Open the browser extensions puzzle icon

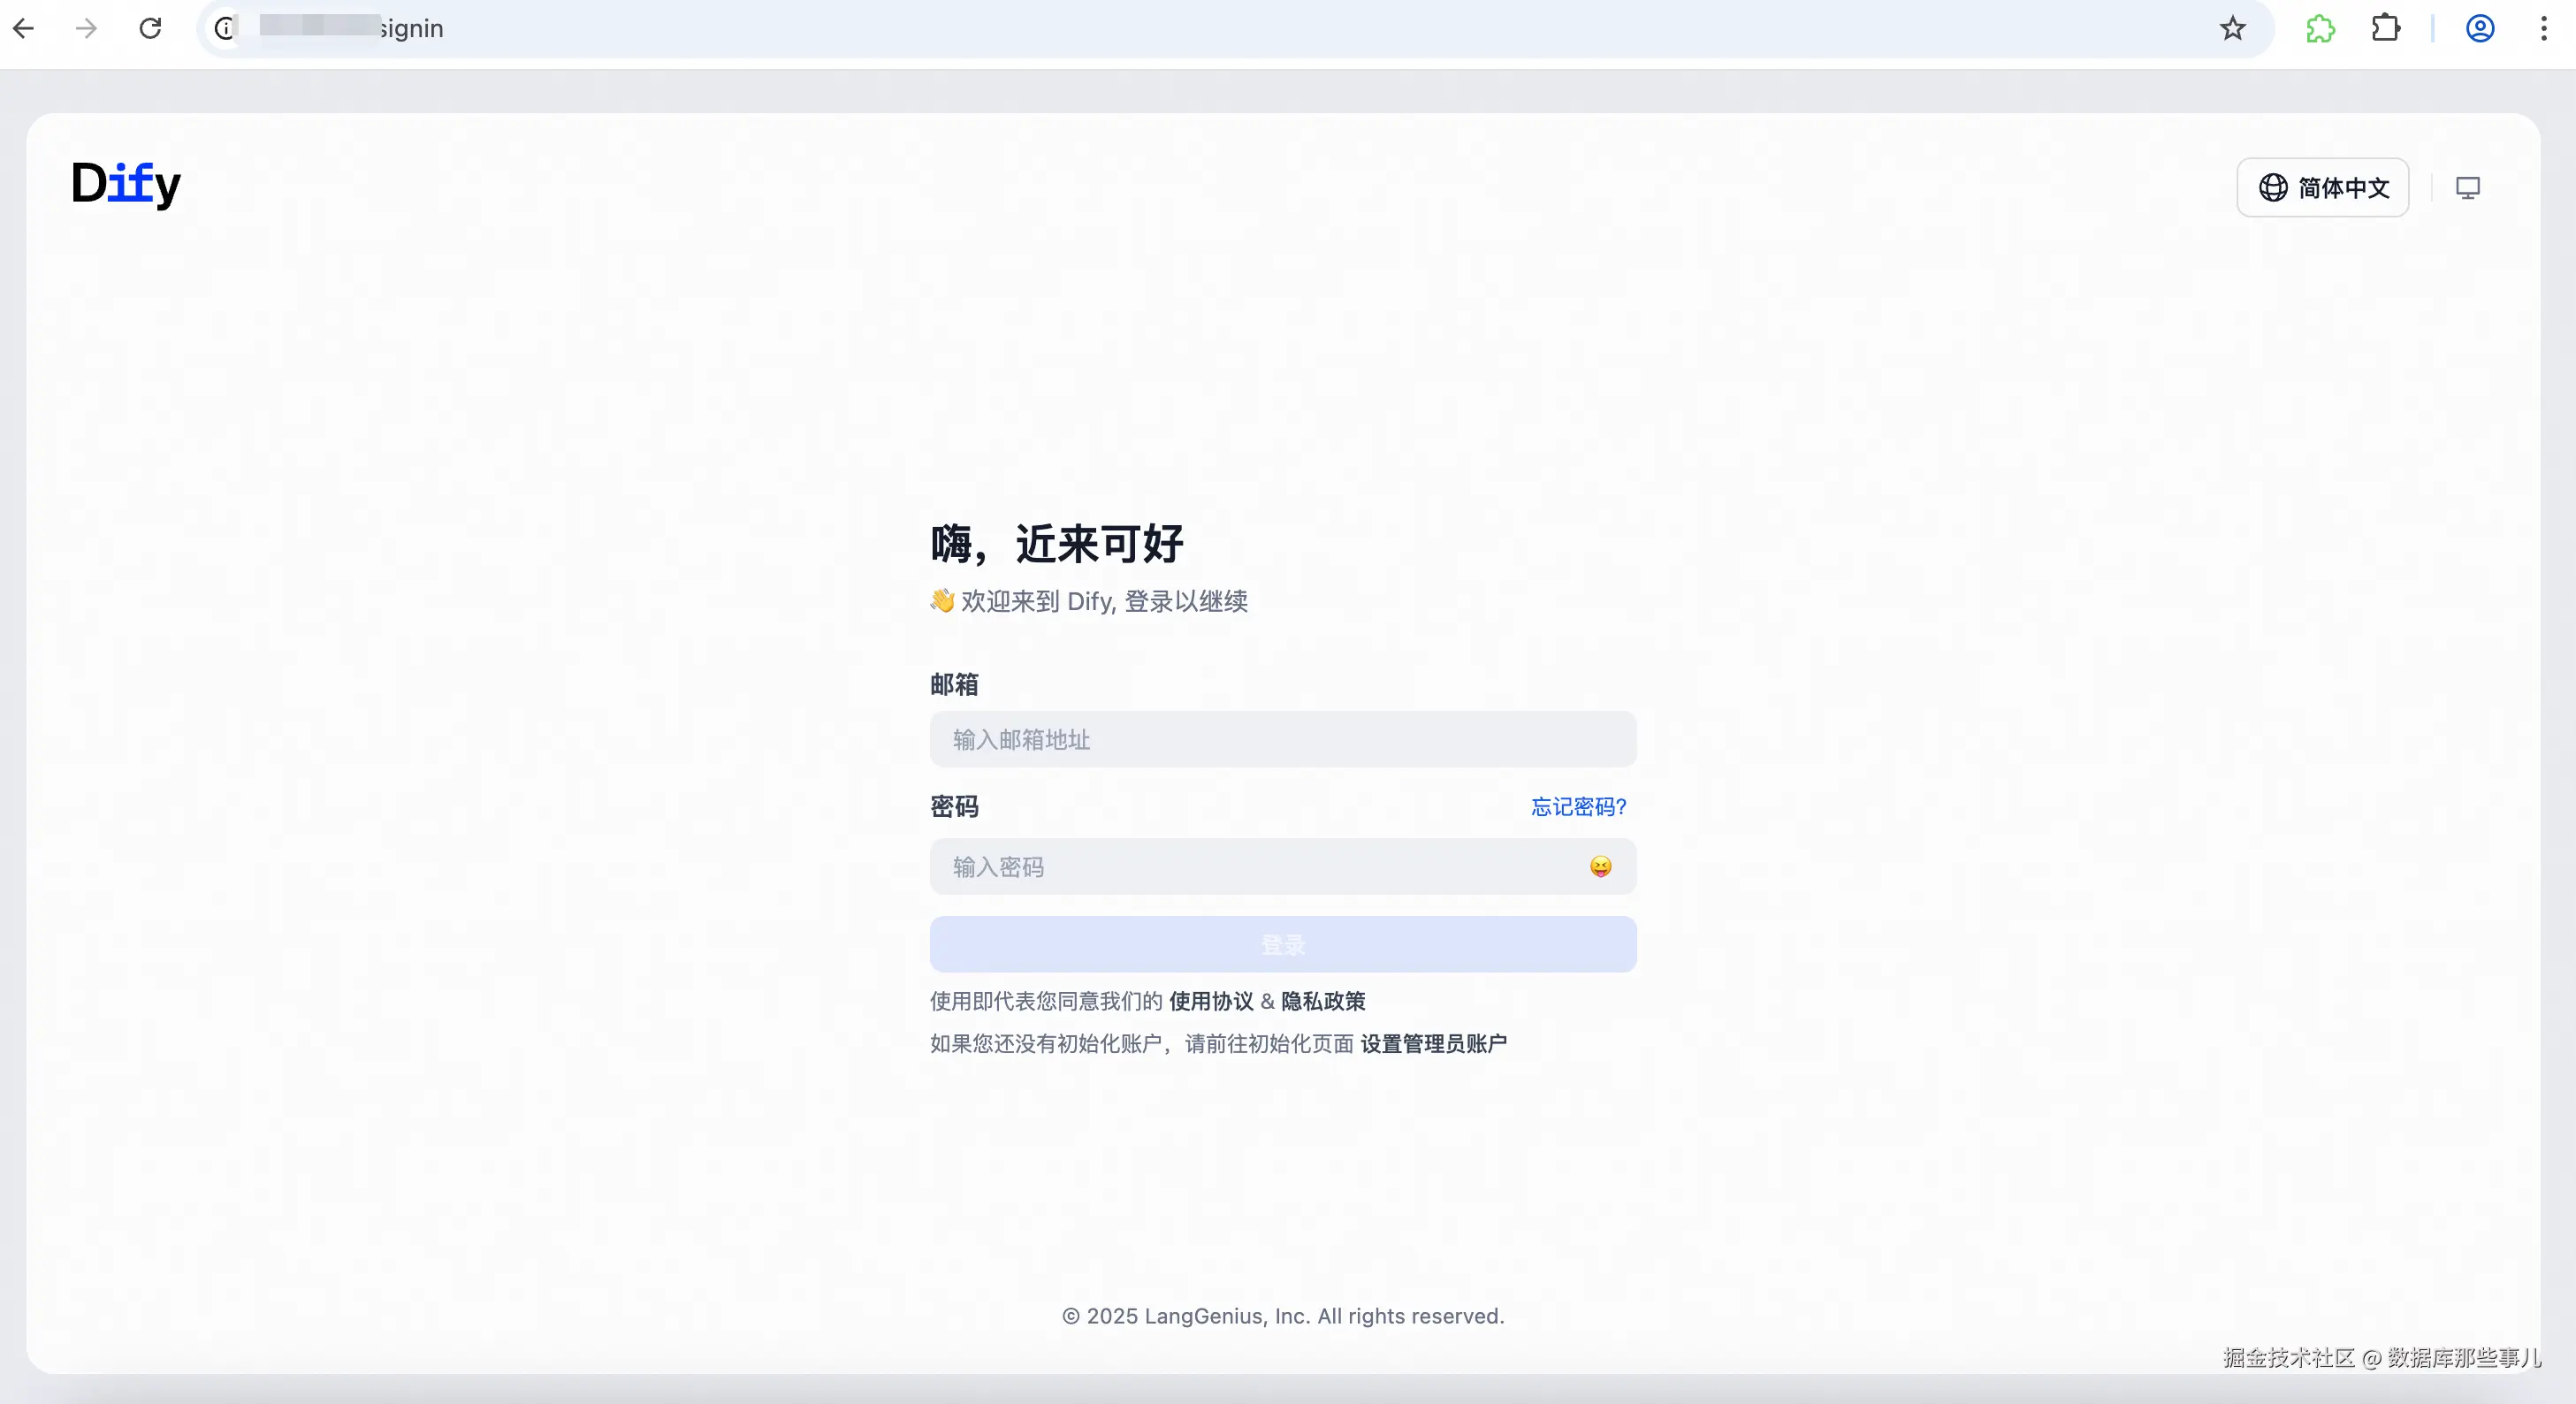tap(2386, 28)
